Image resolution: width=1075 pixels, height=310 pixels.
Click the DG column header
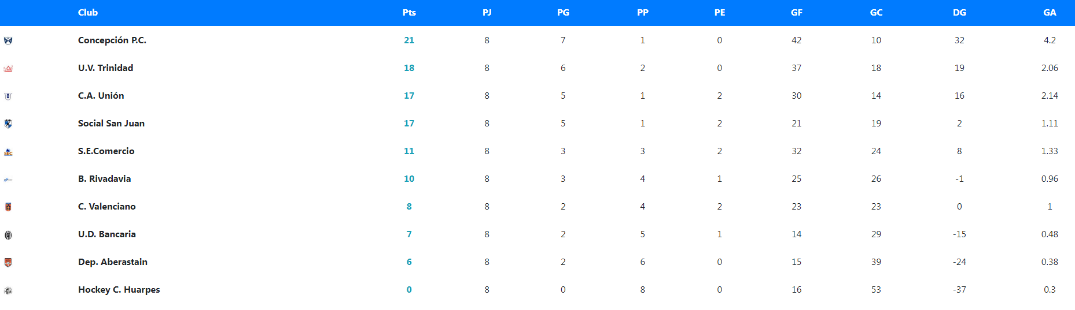click(x=959, y=13)
